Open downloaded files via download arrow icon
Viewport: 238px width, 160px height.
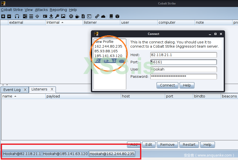click(51, 16)
